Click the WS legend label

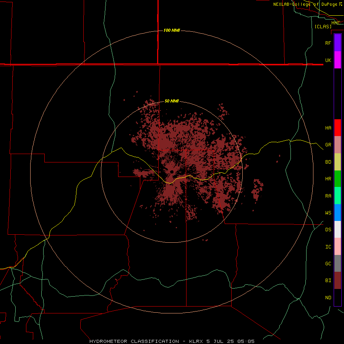pyautogui.click(x=328, y=213)
